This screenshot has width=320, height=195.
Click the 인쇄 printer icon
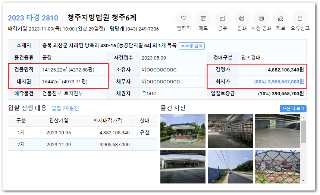pos(242,18)
